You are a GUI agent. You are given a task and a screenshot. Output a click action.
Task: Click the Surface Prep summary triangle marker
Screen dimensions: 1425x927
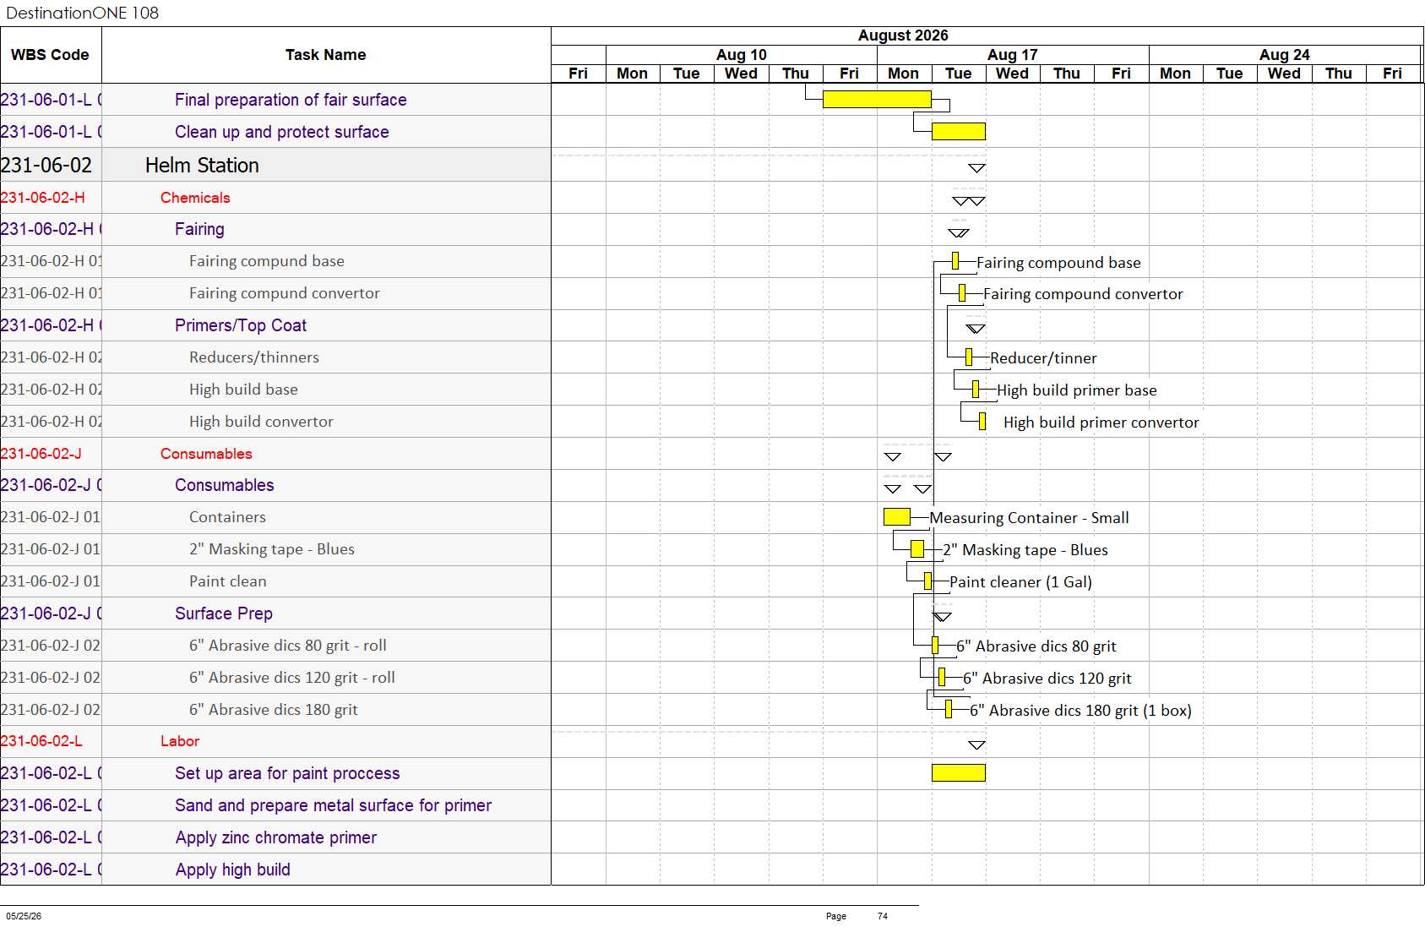[942, 617]
